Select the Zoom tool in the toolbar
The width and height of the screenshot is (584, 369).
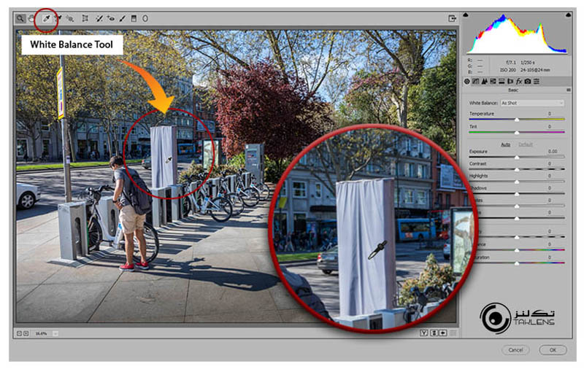(21, 18)
